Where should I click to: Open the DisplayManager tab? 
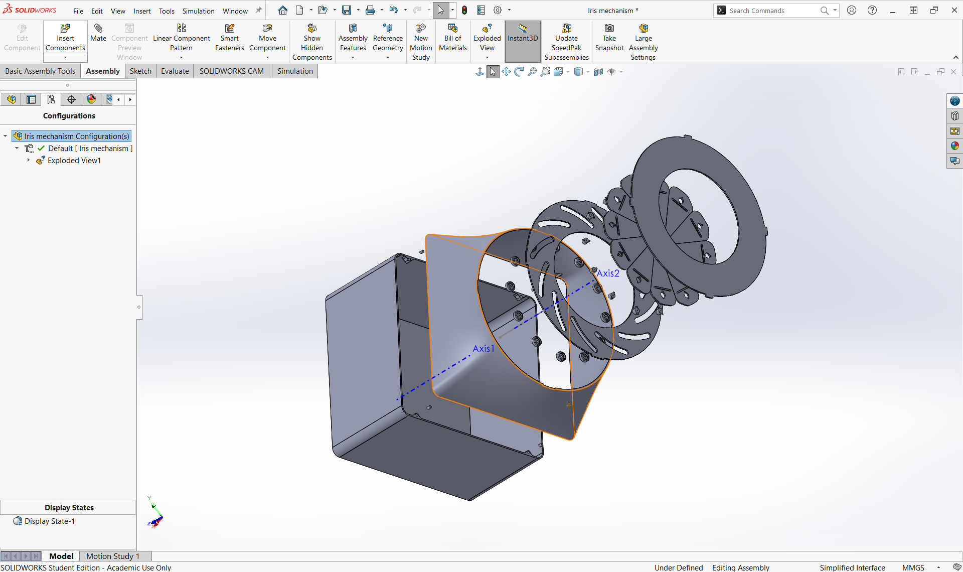point(91,99)
